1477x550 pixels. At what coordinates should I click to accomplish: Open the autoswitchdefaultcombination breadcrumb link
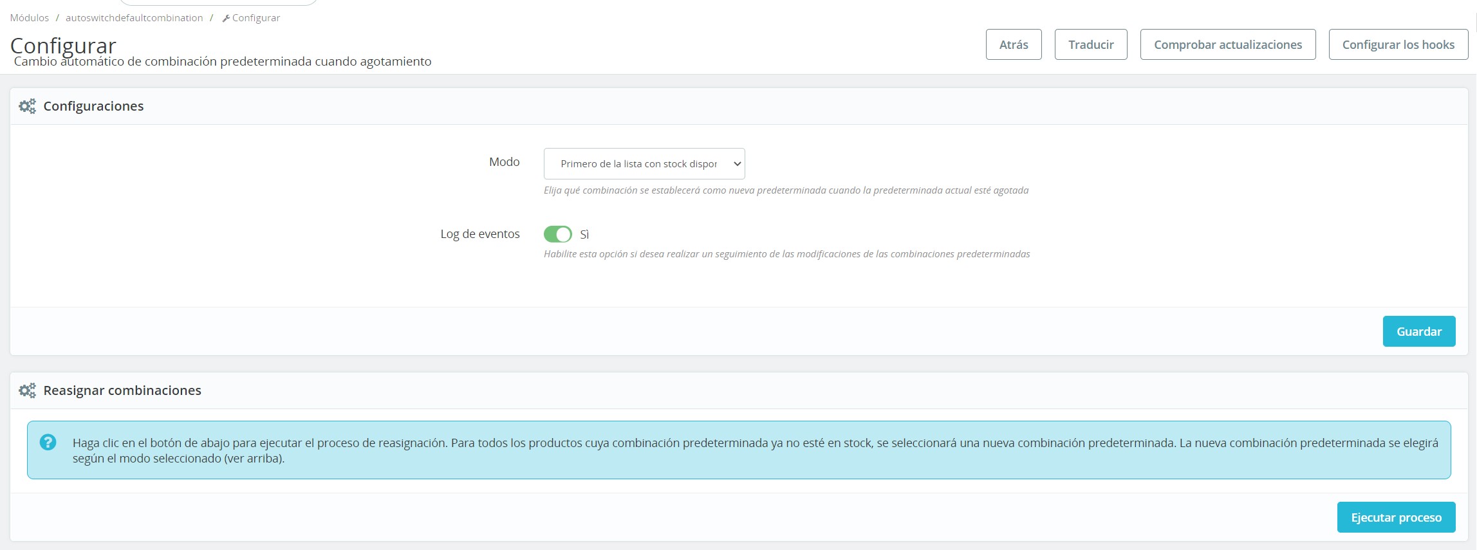click(x=134, y=18)
